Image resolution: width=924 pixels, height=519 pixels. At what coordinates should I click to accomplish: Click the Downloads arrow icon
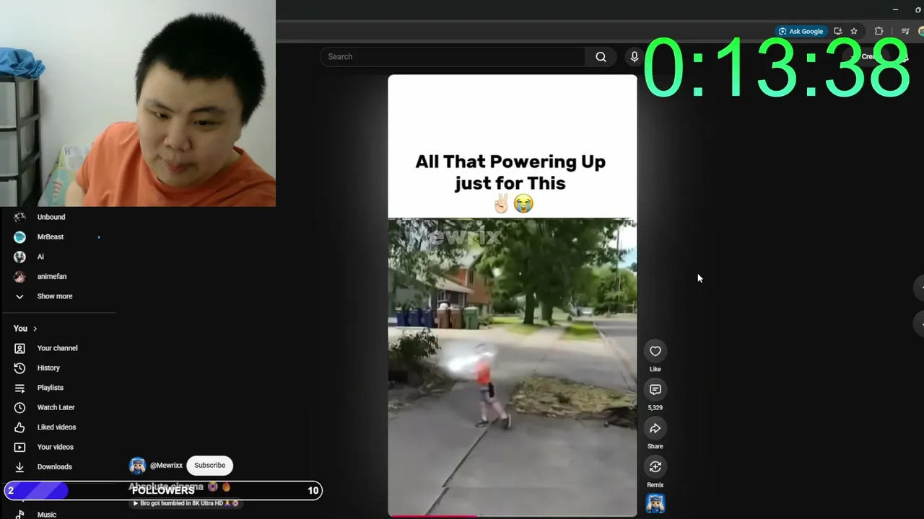(x=19, y=467)
